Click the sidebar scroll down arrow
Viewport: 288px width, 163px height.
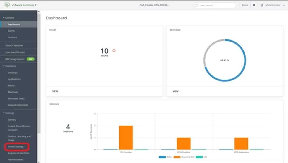tap(39, 162)
